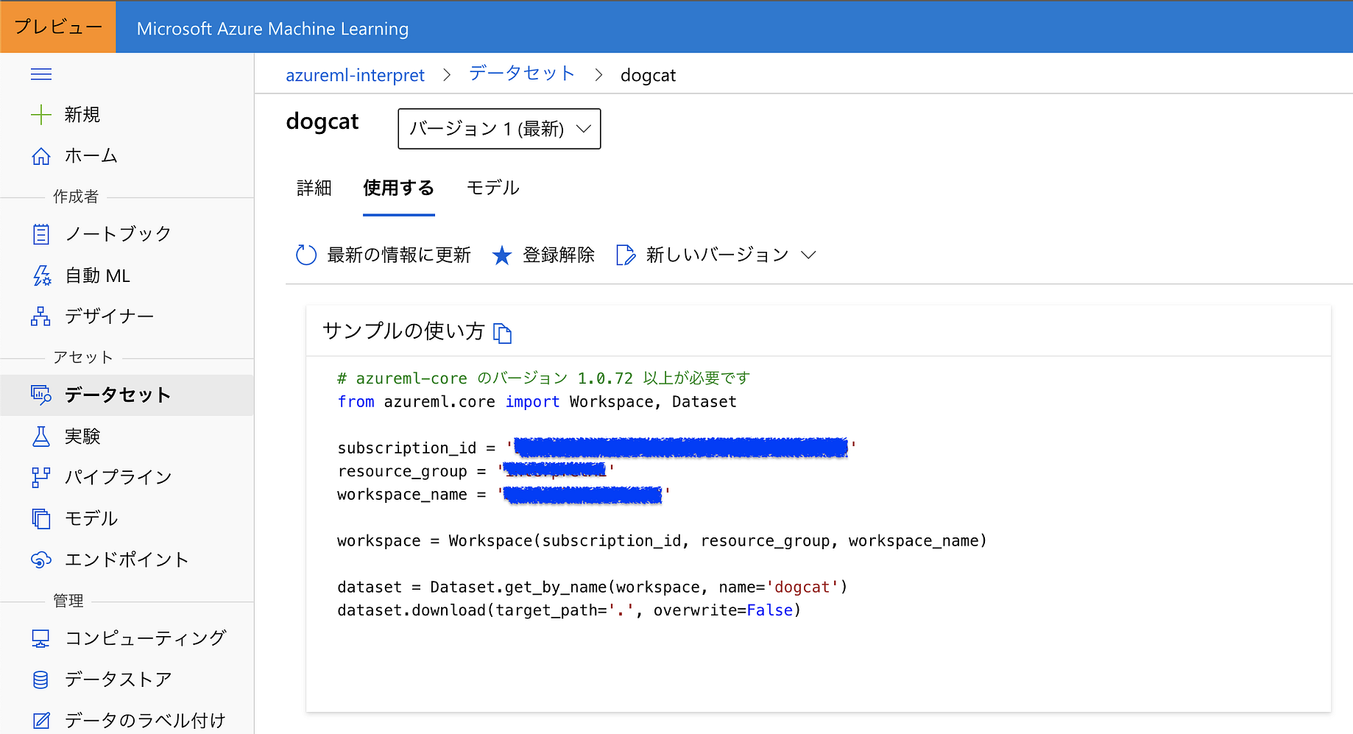Image resolution: width=1353 pixels, height=734 pixels.
Task: Click the pipeline icon next to パイプライン
Action: click(41, 477)
